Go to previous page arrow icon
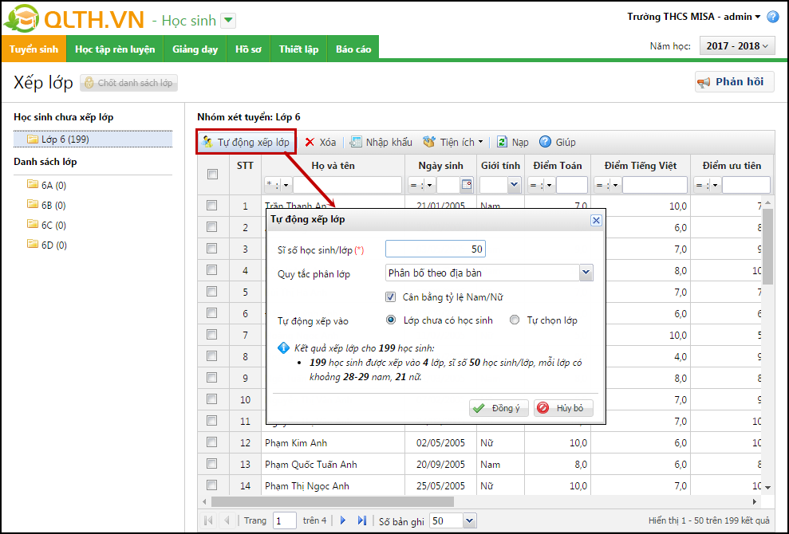Screen dimensions: 789x534 [x=227, y=520]
